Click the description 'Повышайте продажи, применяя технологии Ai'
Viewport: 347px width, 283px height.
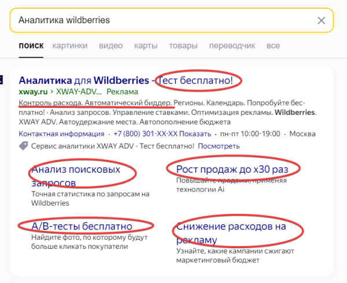231,185
